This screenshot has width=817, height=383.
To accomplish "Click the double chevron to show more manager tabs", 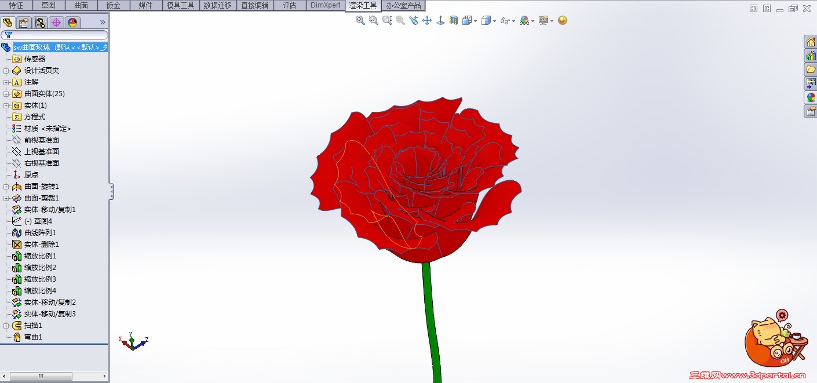I will pyautogui.click(x=103, y=23).
